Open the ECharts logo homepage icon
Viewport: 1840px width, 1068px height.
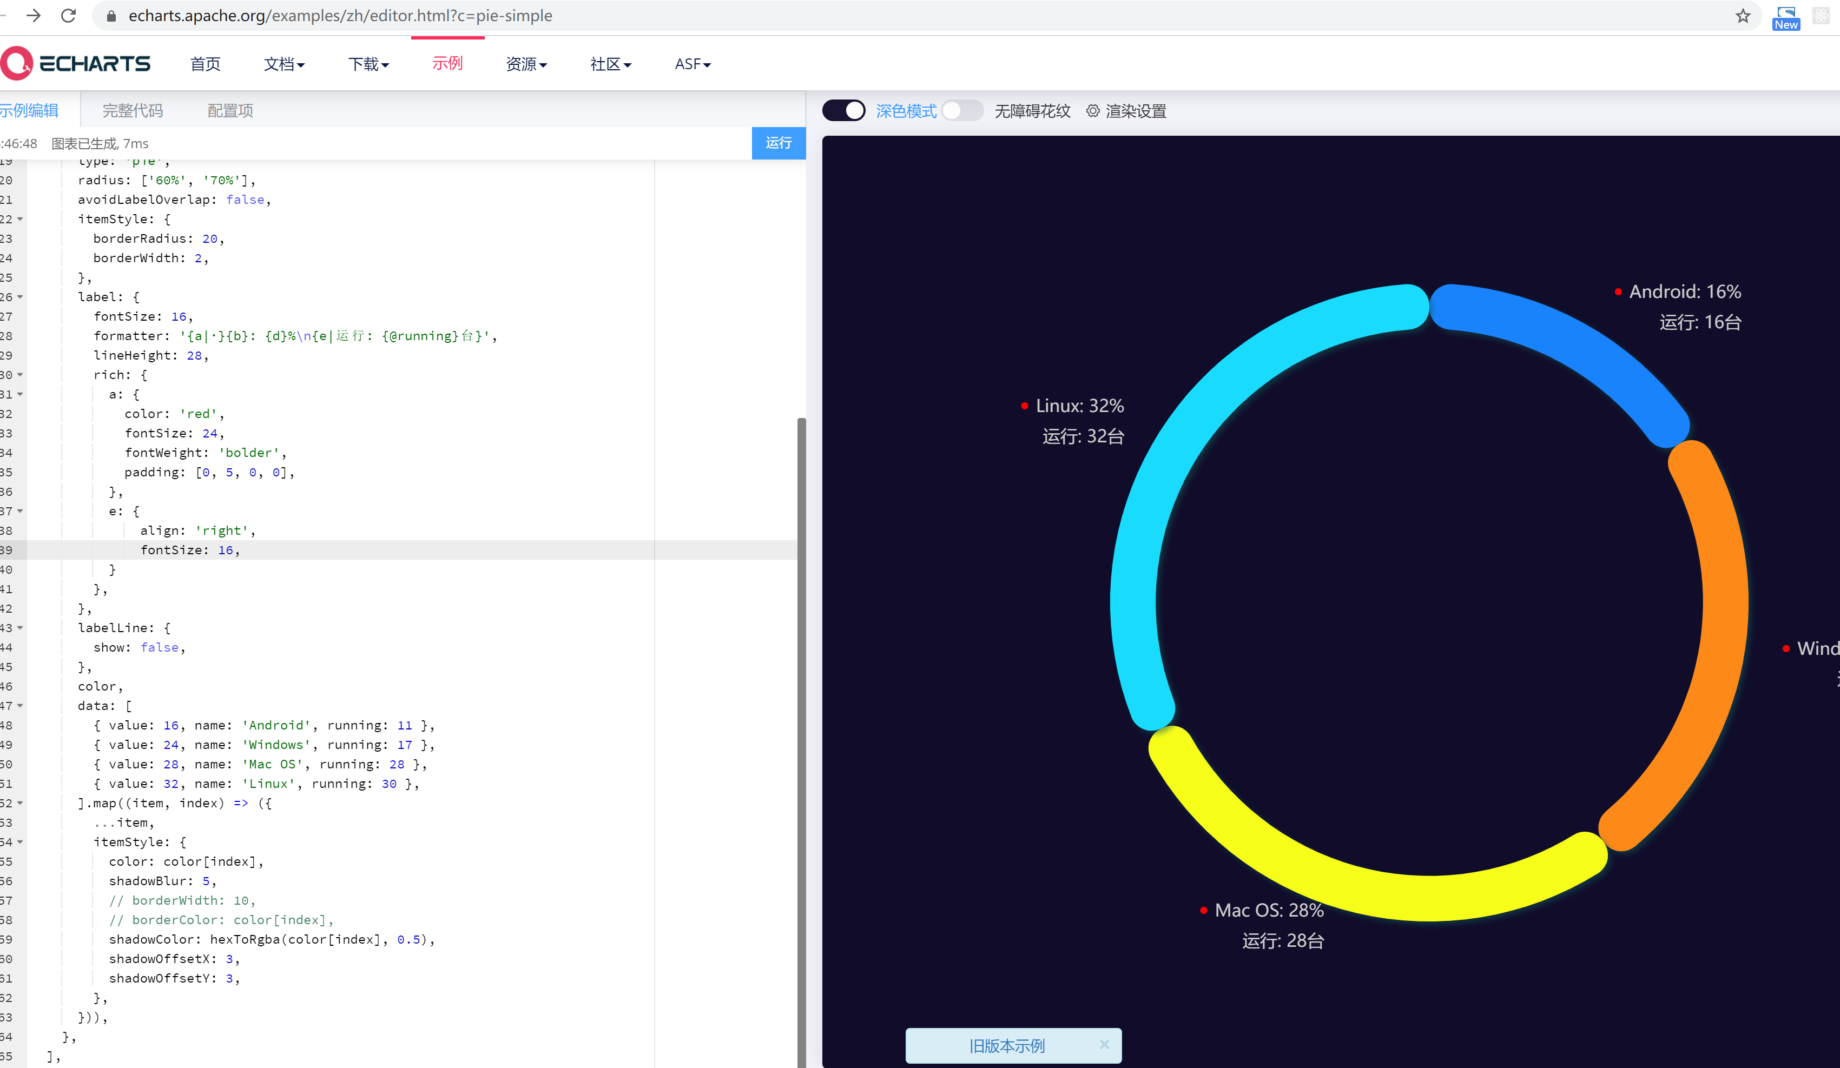(16, 62)
